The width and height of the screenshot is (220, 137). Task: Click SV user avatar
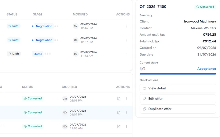[76, 26]
